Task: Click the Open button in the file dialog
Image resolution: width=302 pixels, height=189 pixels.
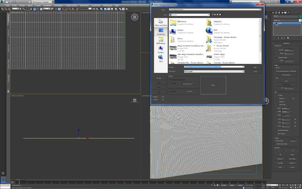Action: [x=255, y=67]
